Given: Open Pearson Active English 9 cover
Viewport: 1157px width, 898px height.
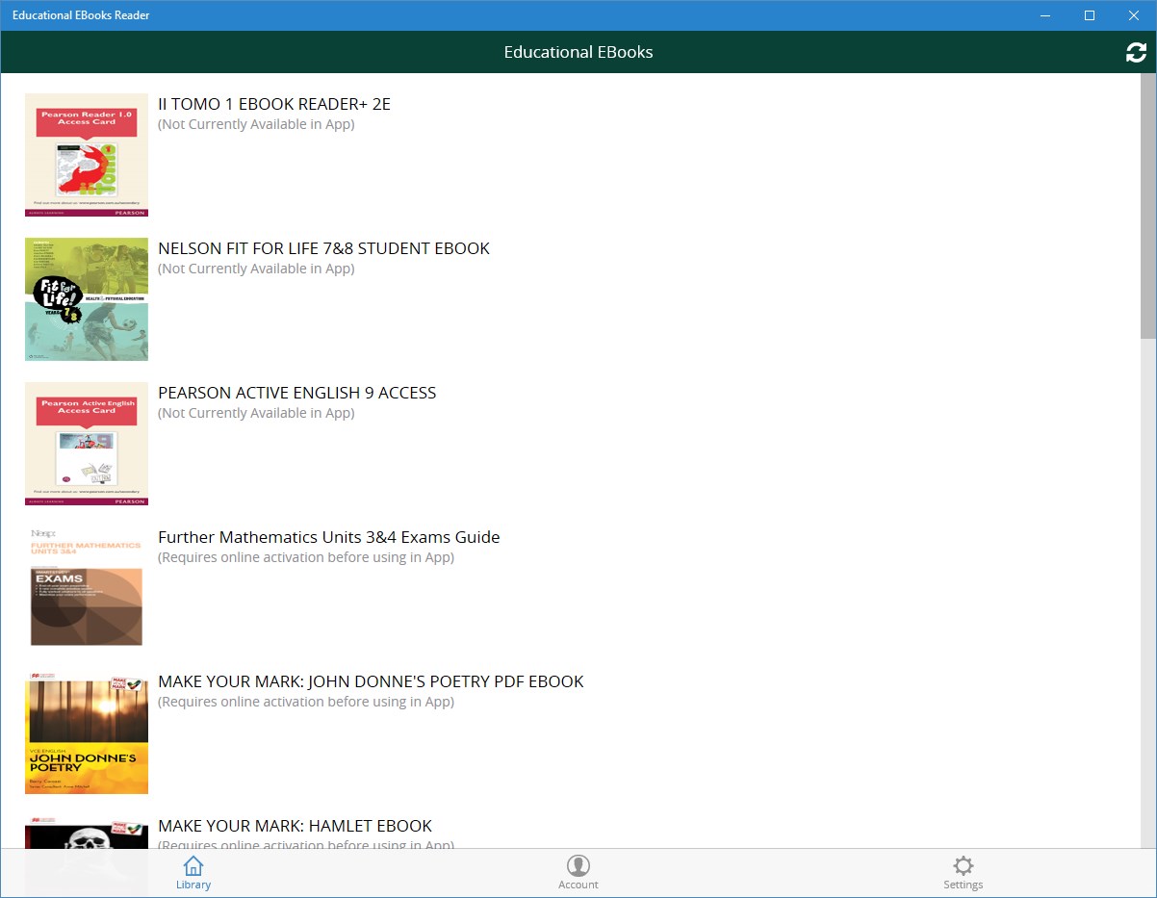Looking at the screenshot, I should [x=87, y=444].
